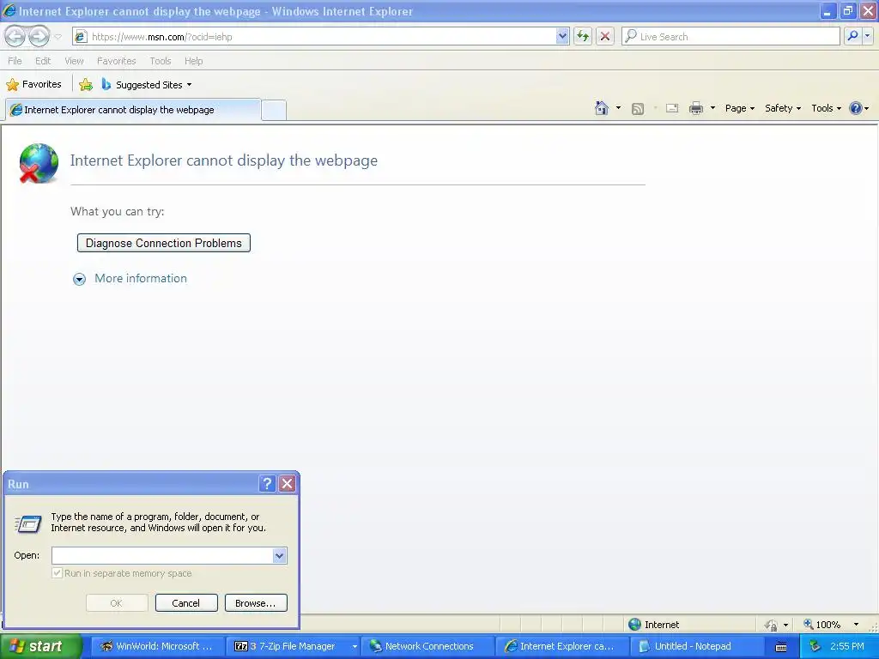Image resolution: width=879 pixels, height=659 pixels.
Task: Click the Internet zone globe in status bar
Action: click(x=634, y=625)
